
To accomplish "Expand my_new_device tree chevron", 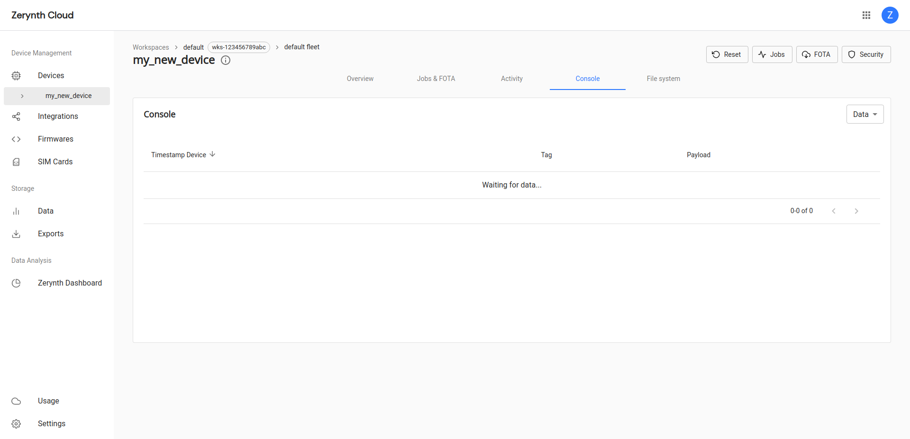I will (22, 96).
